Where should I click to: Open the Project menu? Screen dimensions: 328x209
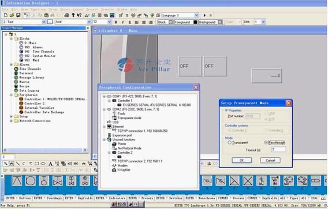point(92,9)
